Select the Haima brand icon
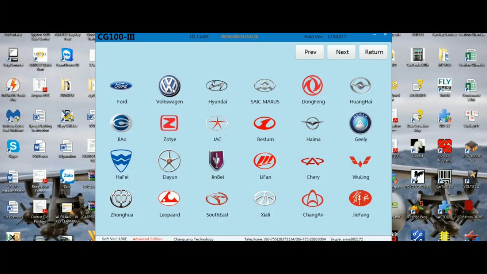This screenshot has width=487, height=274. coord(312,123)
